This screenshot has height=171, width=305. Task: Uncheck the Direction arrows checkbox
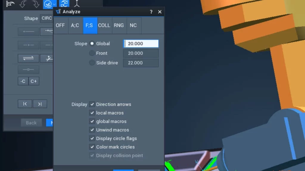pyautogui.click(x=92, y=104)
